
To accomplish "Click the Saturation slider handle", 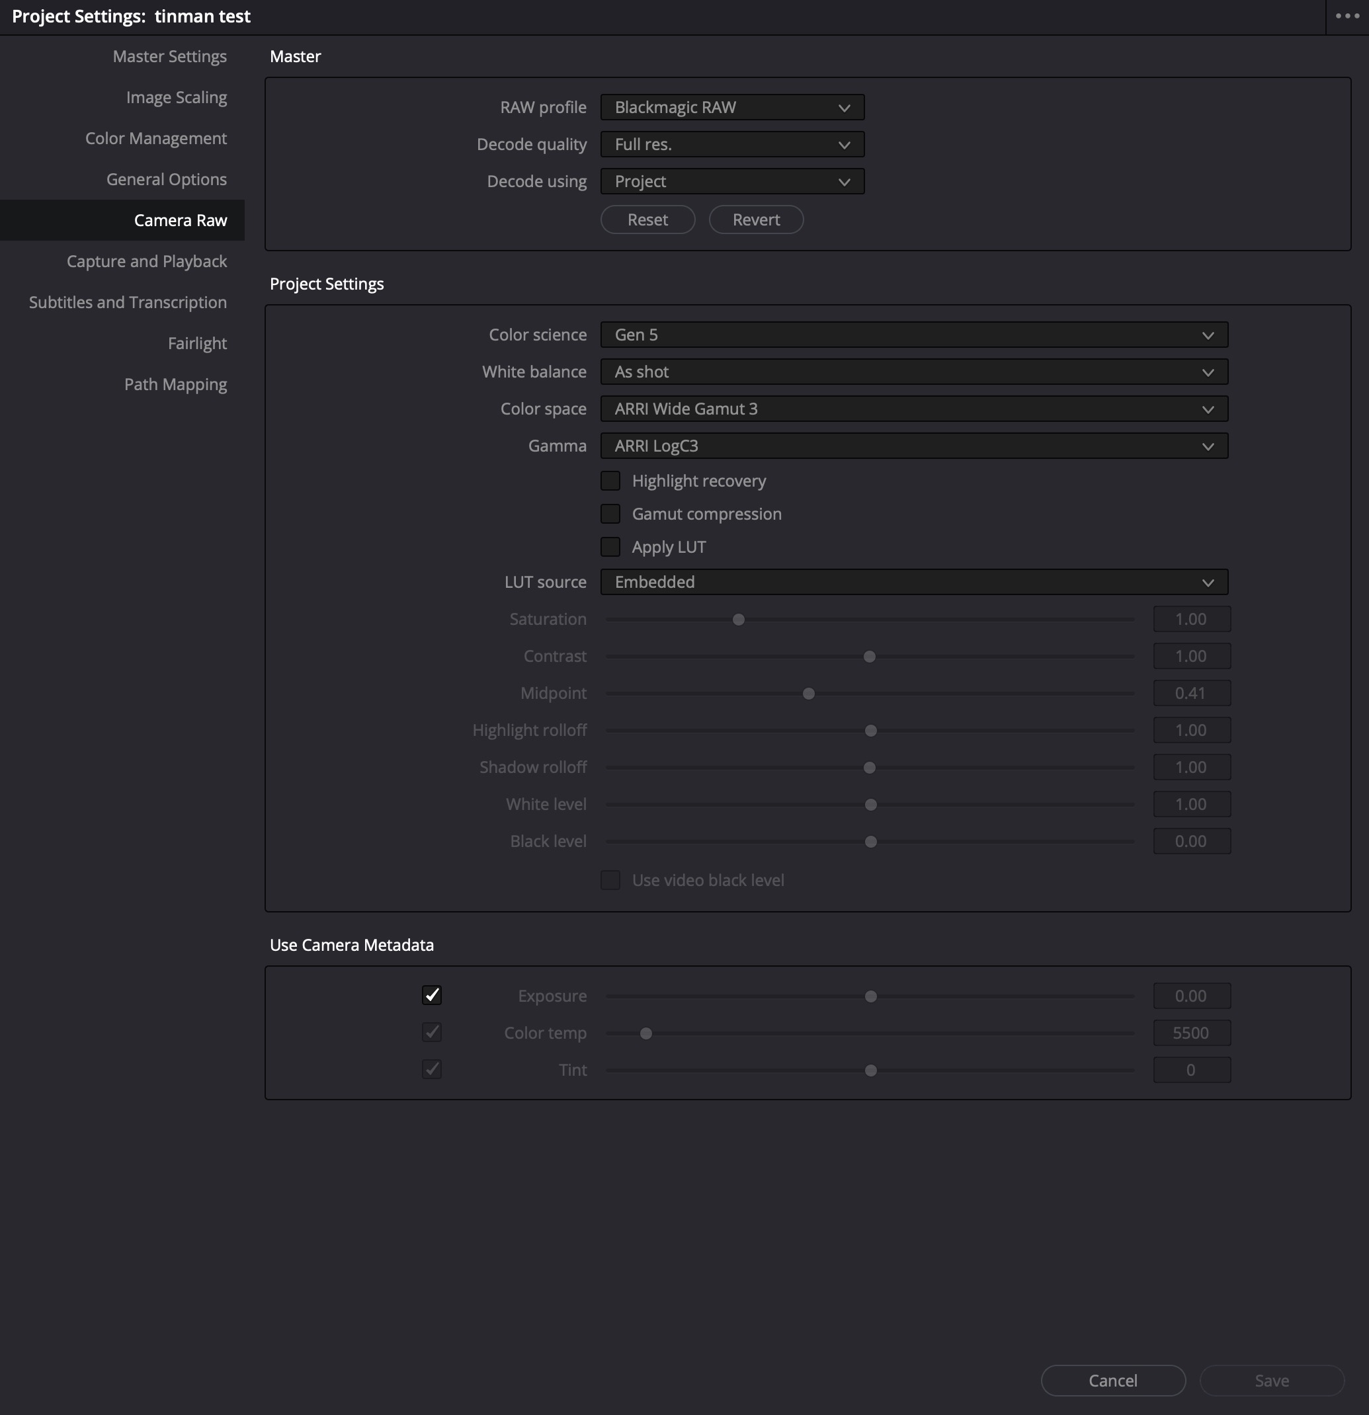I will (739, 620).
